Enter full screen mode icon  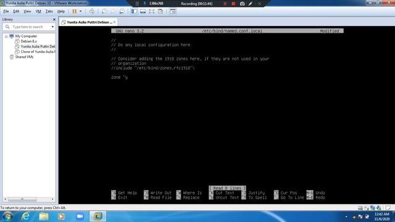pyautogui.click(x=152, y=11)
